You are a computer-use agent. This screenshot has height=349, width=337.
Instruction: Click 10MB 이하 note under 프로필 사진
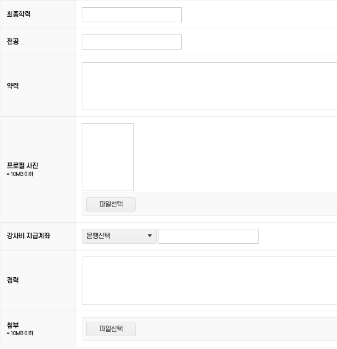click(x=20, y=174)
